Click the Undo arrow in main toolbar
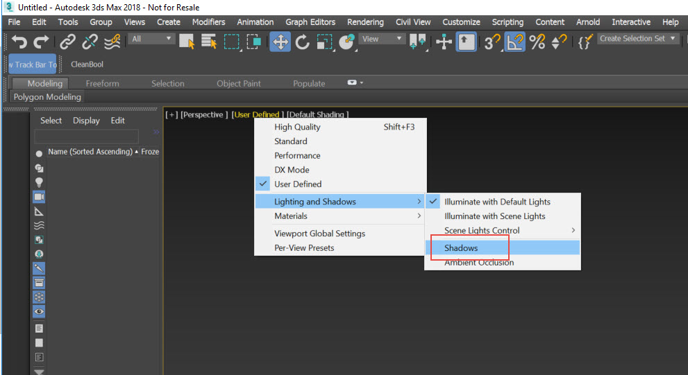Screen dimensions: 688x375 coord(19,42)
